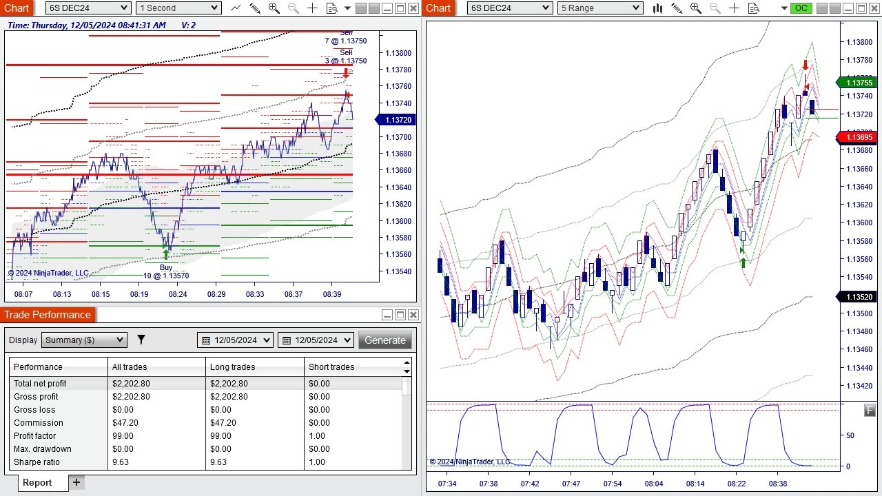Click the red sell arrow on right chart
The image size is (882, 496).
(x=806, y=65)
